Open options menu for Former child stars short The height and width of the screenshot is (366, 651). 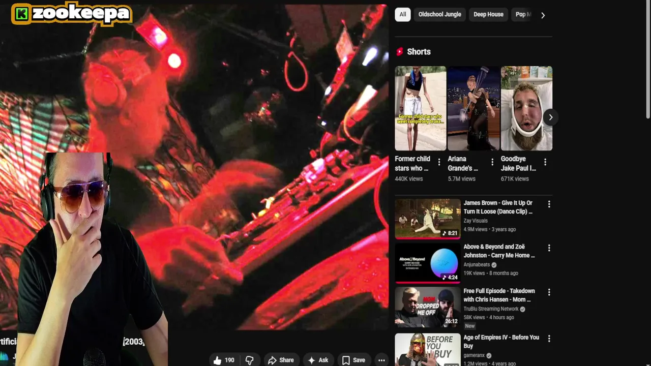pos(439,162)
